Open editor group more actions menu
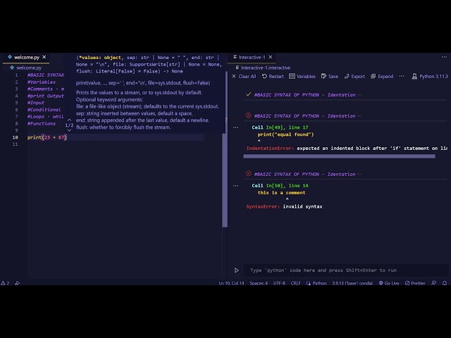 point(444,57)
